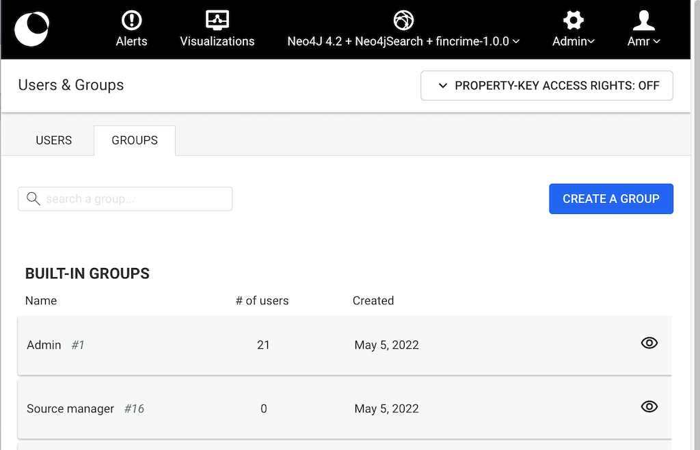Click Source manager's date May 5, 2022
700x450 pixels.
[x=387, y=409]
